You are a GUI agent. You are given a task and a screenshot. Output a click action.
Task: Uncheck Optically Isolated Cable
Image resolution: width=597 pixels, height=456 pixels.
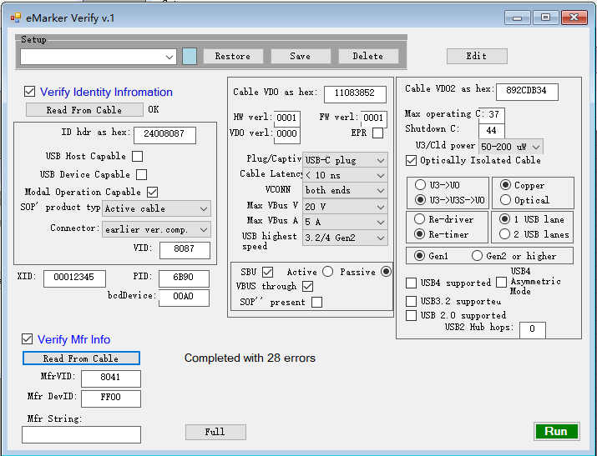click(411, 160)
